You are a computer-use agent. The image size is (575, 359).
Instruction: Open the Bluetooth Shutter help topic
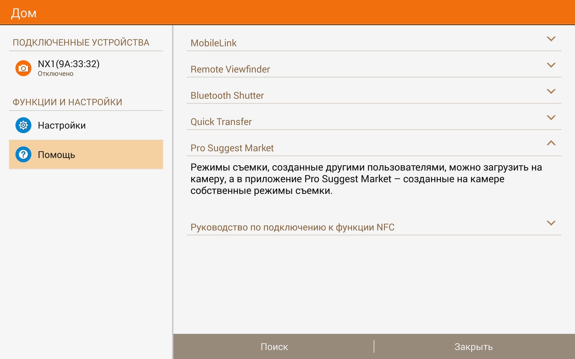pyautogui.click(x=227, y=95)
